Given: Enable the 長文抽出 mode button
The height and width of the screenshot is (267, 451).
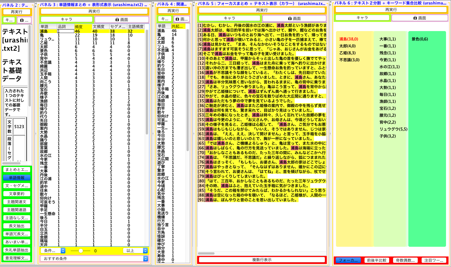Looking at the screenshot, I should click(17, 226).
